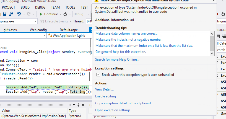Open the DEBUG menu
Viewport: 226px width, 119px height.
tap(40, 7)
